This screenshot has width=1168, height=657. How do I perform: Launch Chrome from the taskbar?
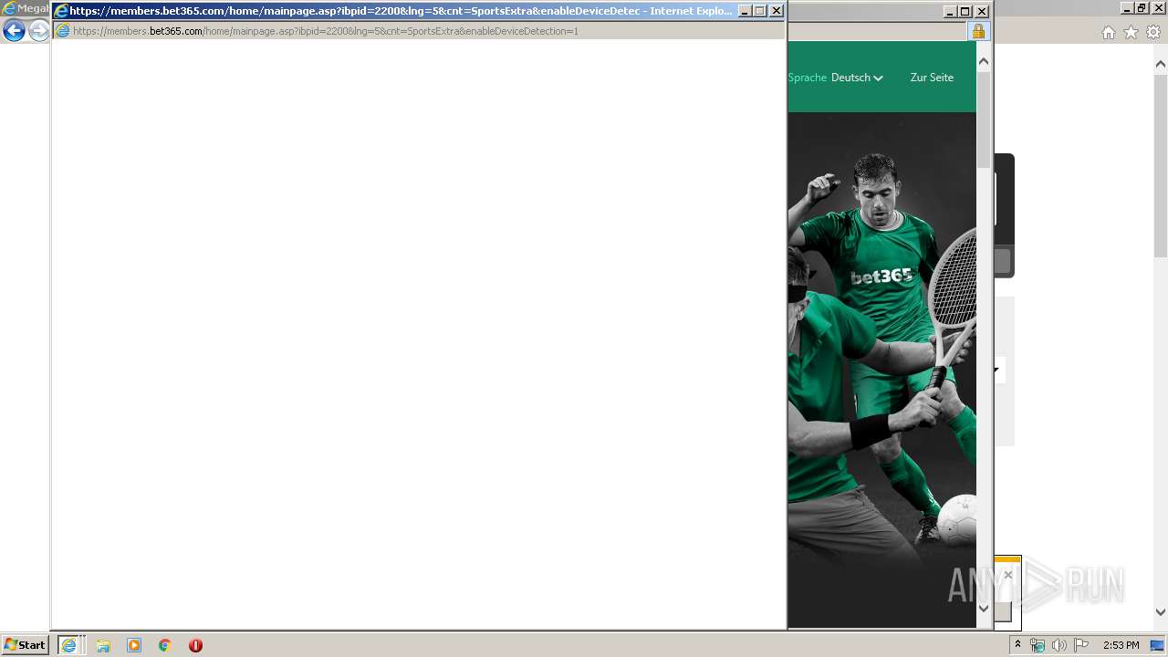tap(165, 645)
